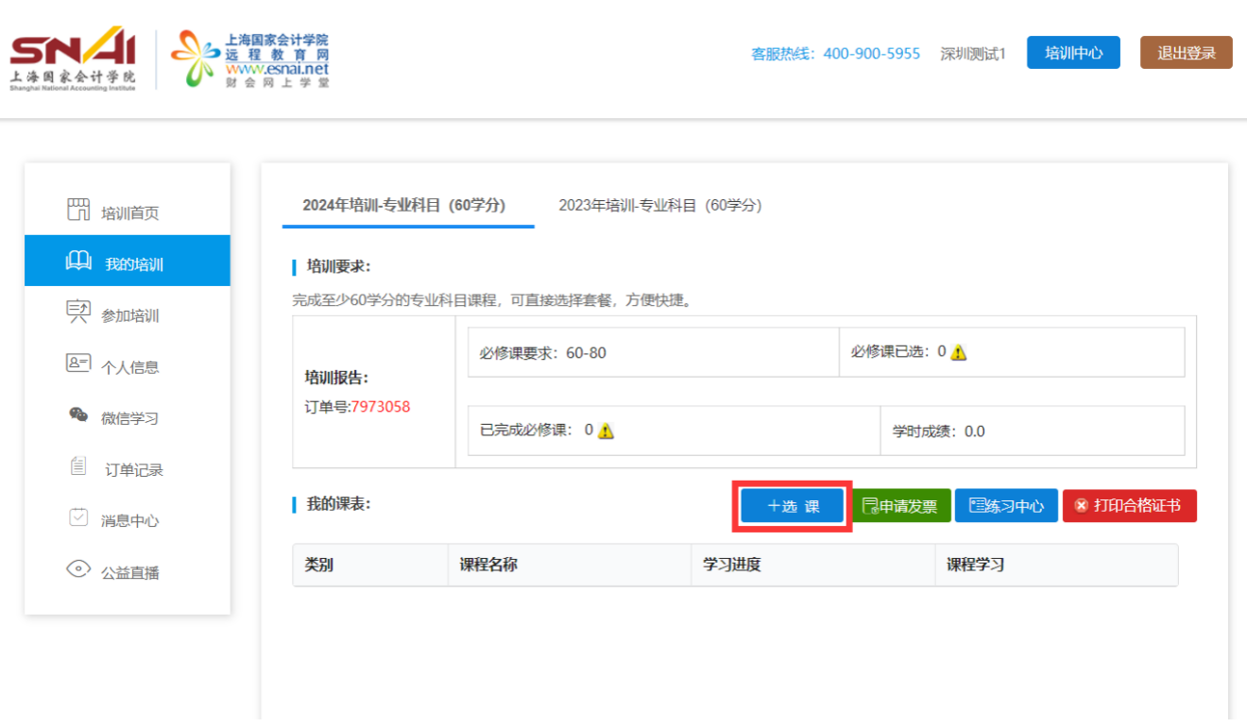The image size is (1247, 727).
Task: Click warning icon next to 必修课已选
Action: tap(959, 352)
